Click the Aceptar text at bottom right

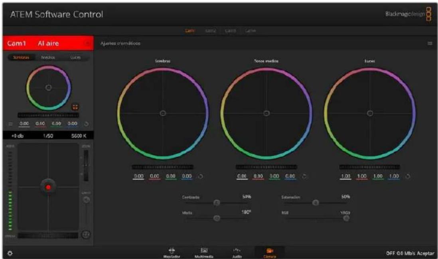coord(426,253)
